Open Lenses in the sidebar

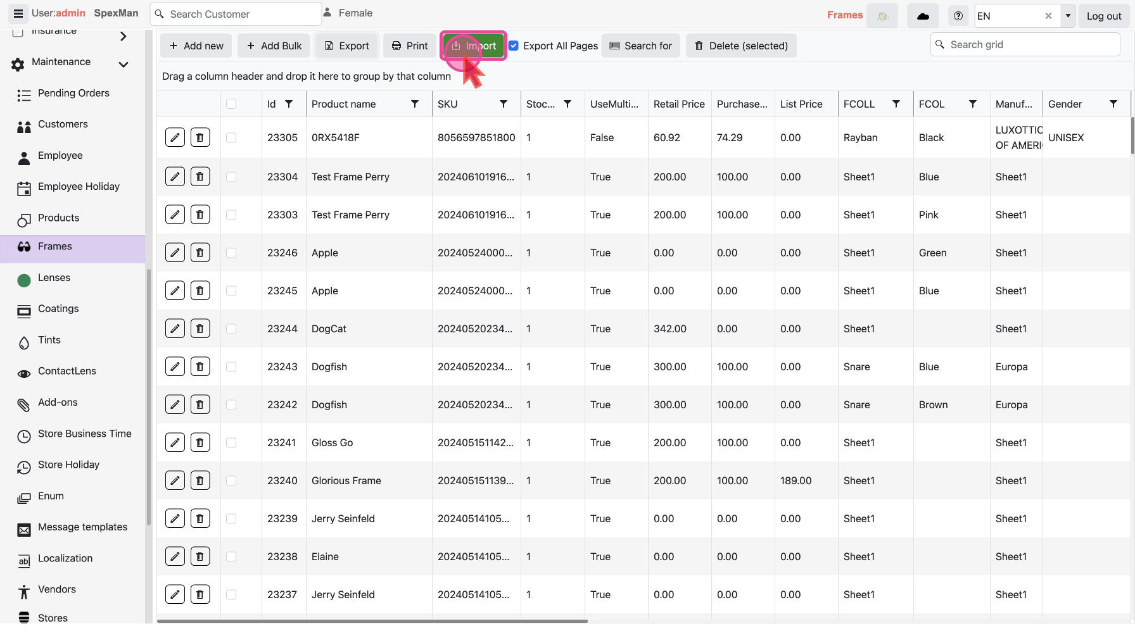point(54,278)
